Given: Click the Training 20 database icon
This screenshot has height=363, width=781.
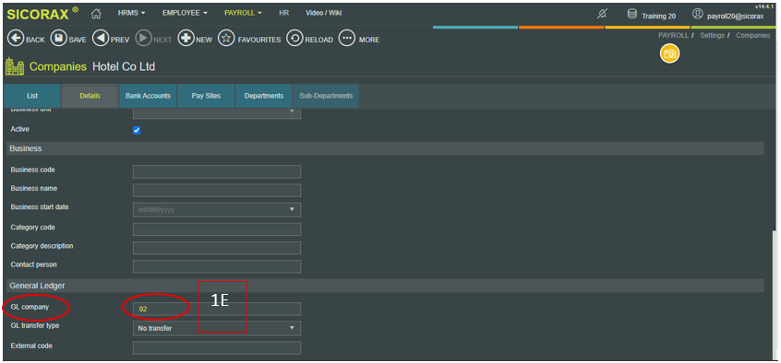Looking at the screenshot, I should (x=632, y=14).
